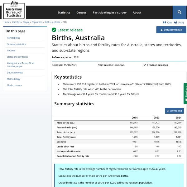Open the About menu item
This screenshot has height=187, width=187.
(x=137, y=12)
